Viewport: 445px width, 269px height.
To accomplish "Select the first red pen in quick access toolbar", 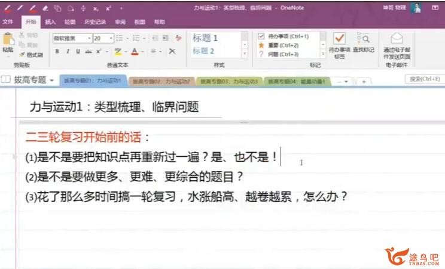I will (7, 8).
